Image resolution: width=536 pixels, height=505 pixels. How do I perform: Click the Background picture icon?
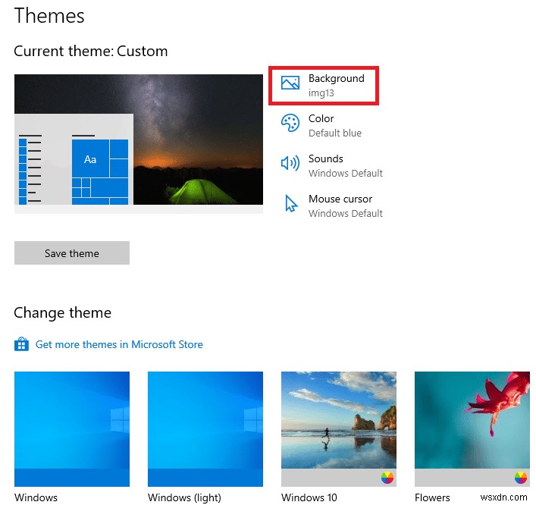[290, 84]
